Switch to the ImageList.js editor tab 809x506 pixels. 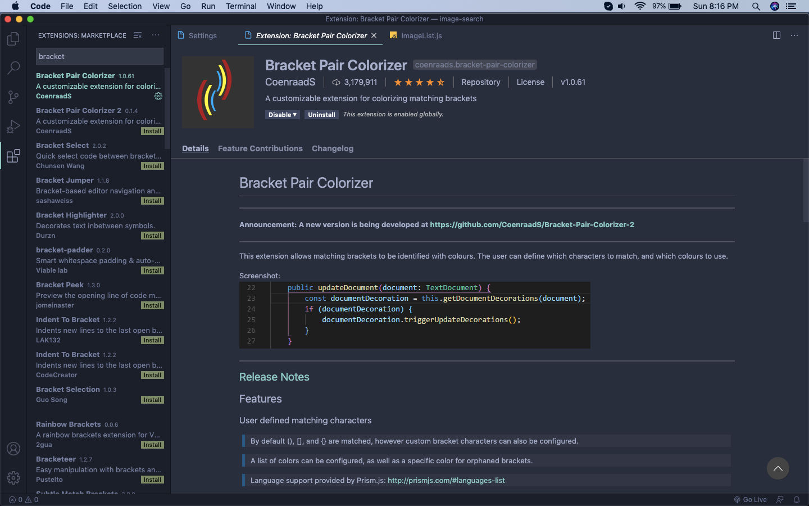(x=416, y=35)
